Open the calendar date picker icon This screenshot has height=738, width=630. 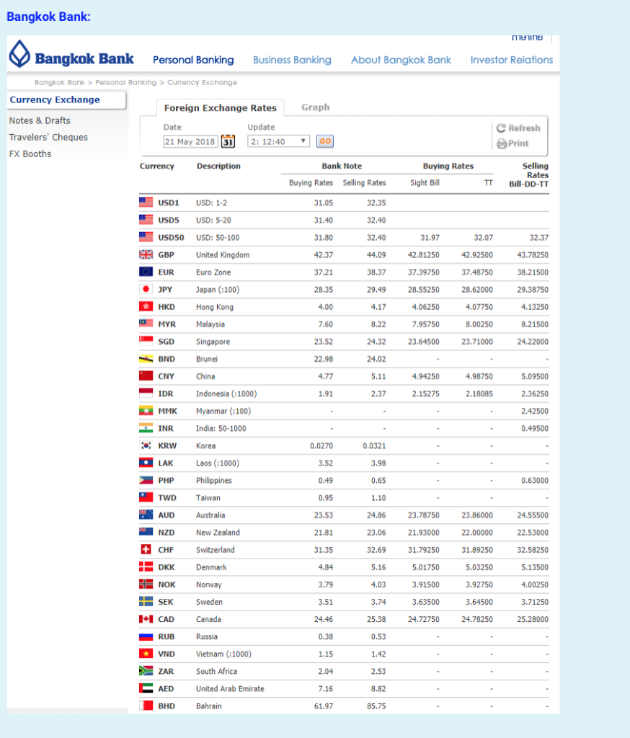pos(228,141)
